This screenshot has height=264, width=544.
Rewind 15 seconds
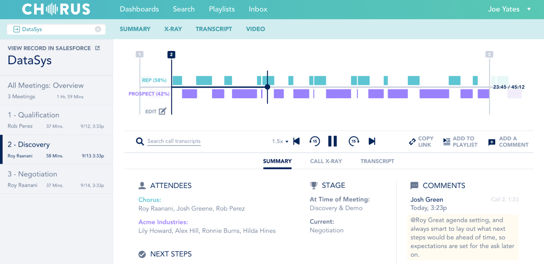(x=314, y=141)
